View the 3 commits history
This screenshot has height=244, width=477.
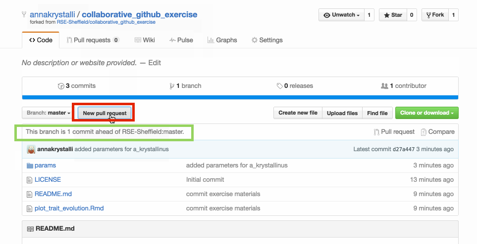point(77,86)
